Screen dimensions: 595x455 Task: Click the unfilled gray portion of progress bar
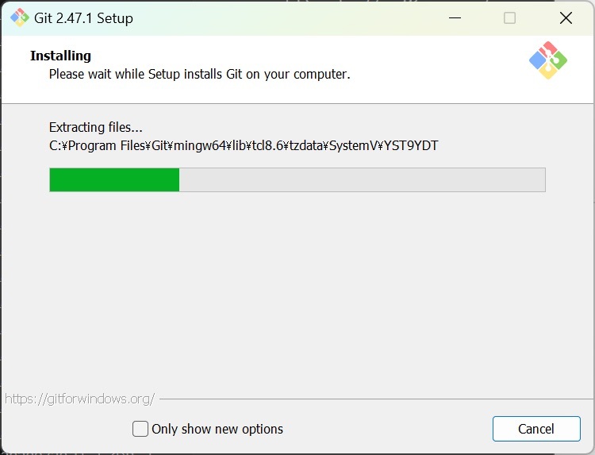[362, 179]
